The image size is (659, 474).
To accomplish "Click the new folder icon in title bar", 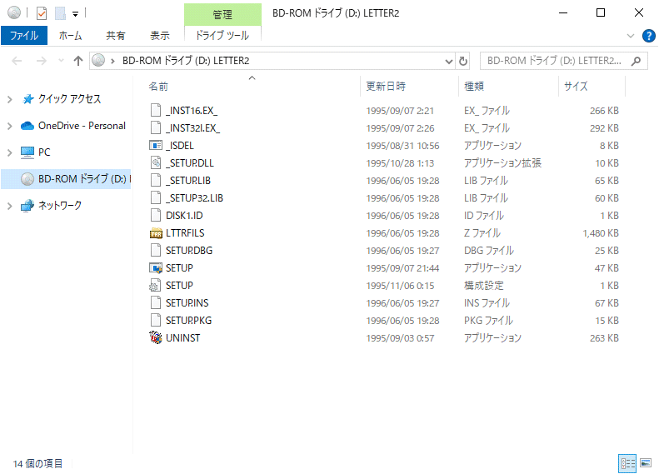I will [x=60, y=13].
